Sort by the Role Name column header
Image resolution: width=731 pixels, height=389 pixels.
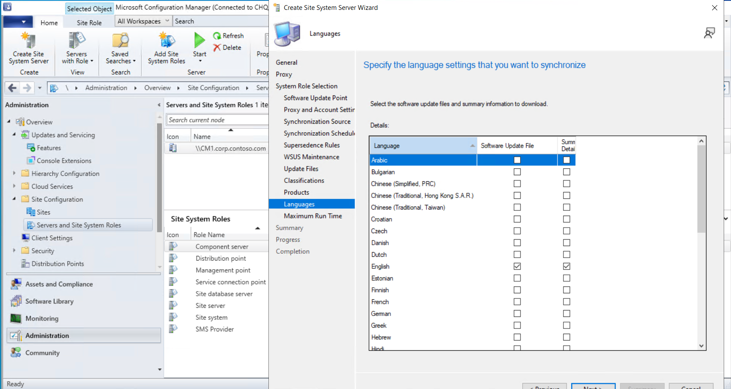point(229,235)
